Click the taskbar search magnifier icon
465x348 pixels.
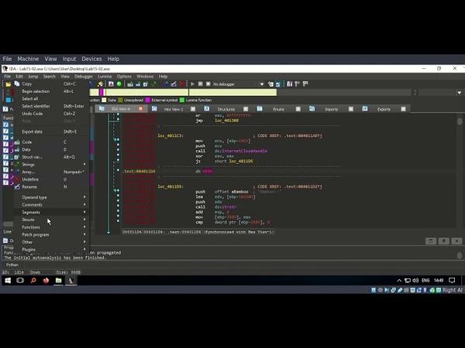33,280
